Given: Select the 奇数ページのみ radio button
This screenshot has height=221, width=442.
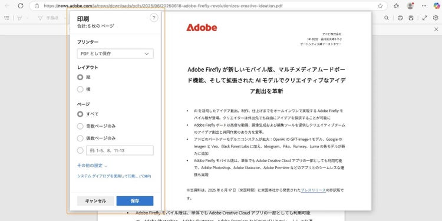Looking at the screenshot, I should pos(80,126).
